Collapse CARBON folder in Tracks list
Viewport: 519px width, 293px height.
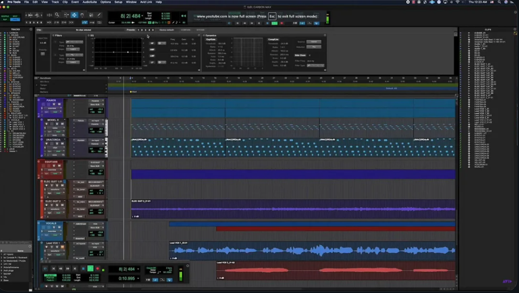[8, 33]
